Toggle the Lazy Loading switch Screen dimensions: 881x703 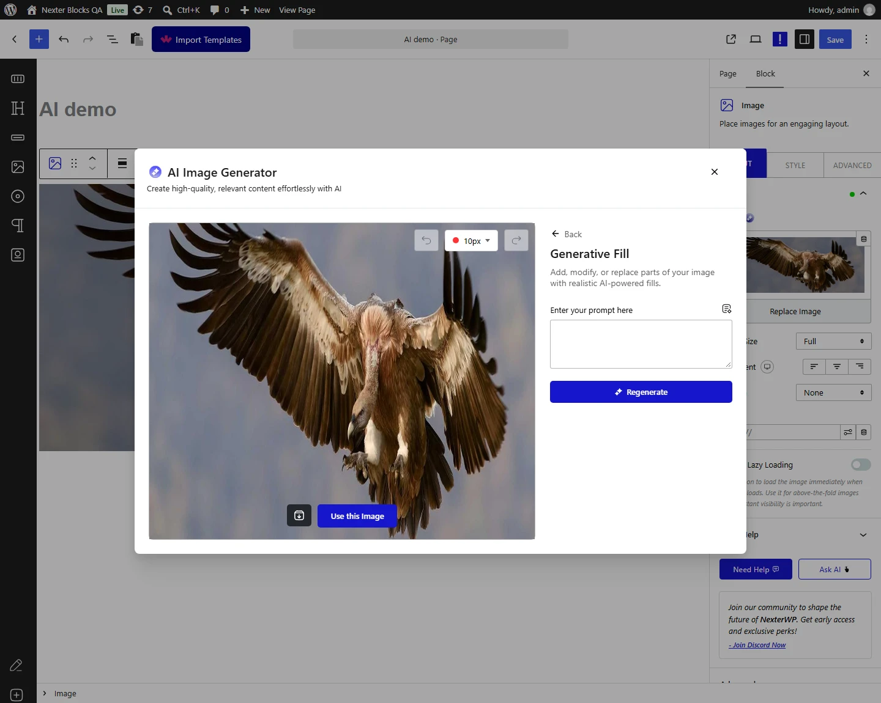pos(861,465)
